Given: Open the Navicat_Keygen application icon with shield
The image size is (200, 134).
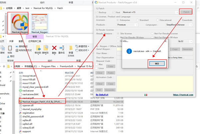Looking at the screenshot, I should [19, 21].
